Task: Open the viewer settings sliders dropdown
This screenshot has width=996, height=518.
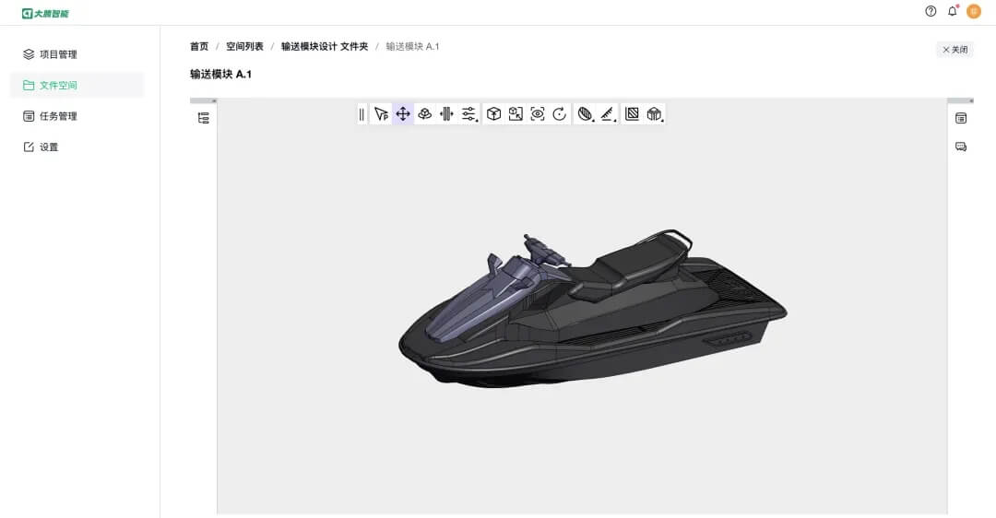Action: (468, 114)
